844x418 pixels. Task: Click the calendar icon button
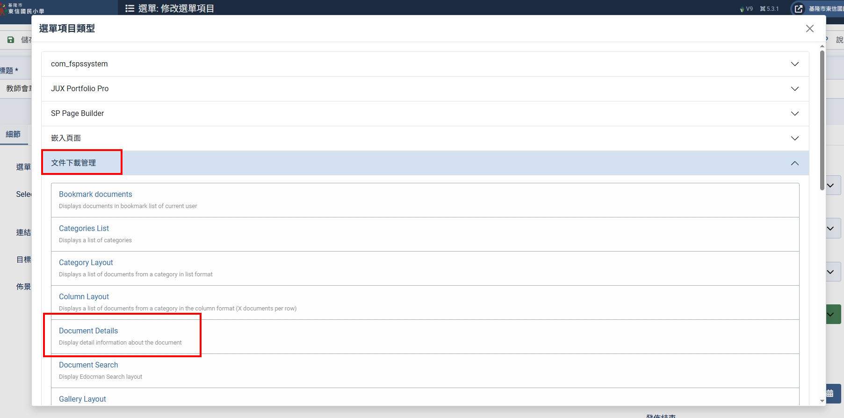(x=831, y=394)
